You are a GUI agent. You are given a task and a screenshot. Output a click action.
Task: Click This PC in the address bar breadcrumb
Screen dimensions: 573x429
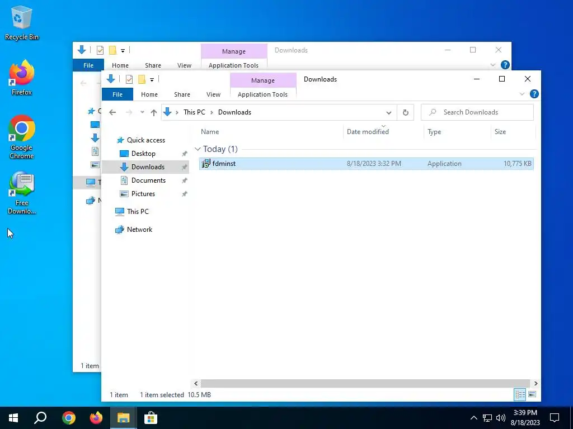pyautogui.click(x=194, y=112)
